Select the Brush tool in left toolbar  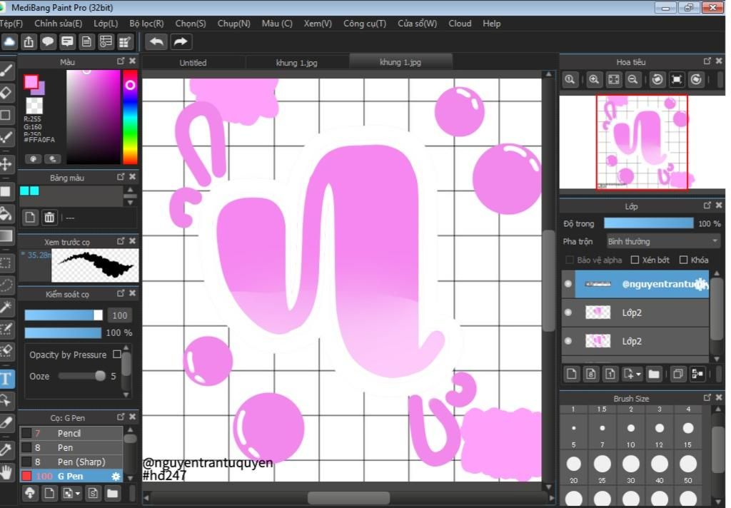[6, 71]
